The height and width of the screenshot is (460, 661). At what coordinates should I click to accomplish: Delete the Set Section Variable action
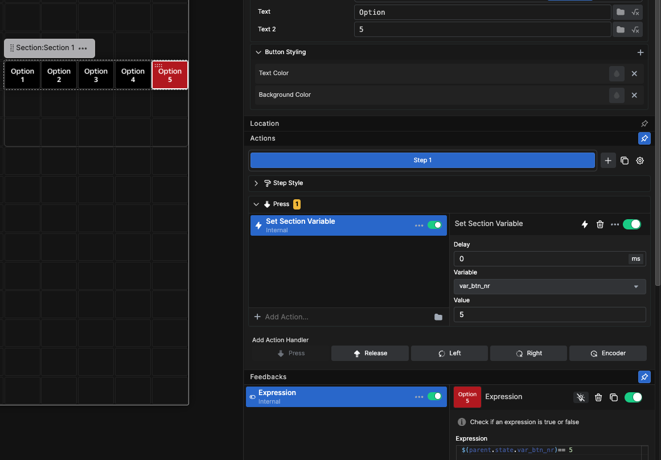pos(600,224)
